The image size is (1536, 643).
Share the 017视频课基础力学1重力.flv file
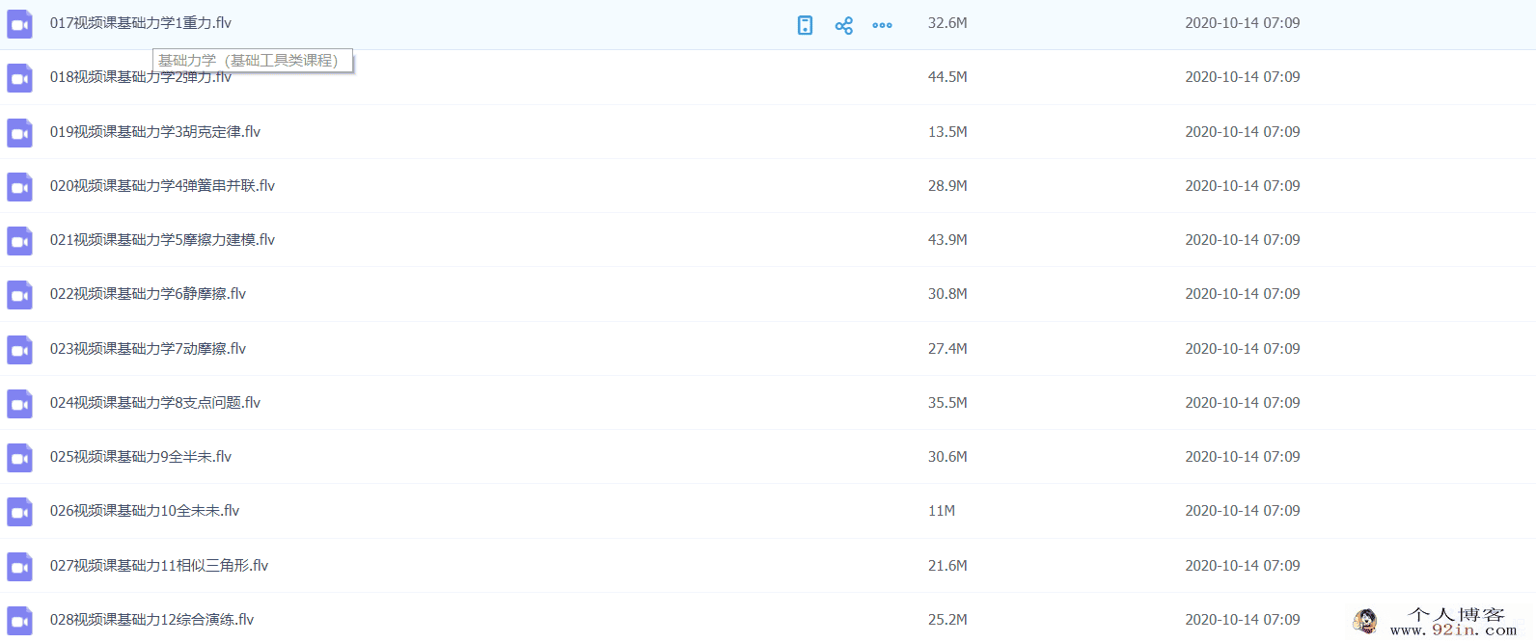[844, 25]
